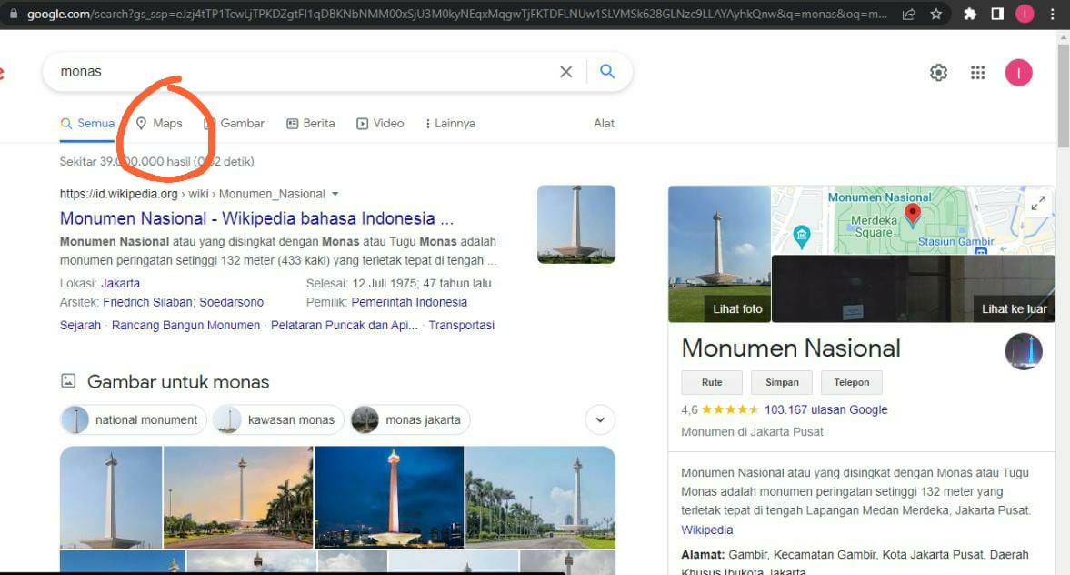
Task: Open the Pemerintah Indonesia link
Action: click(409, 303)
